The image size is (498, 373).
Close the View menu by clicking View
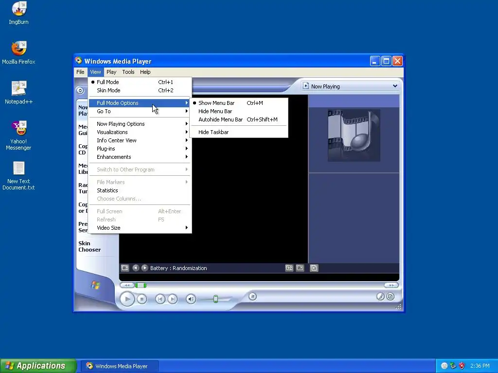coord(95,72)
